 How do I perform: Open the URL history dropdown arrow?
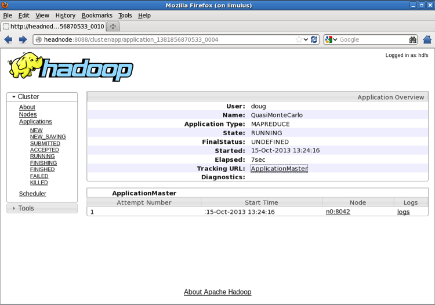coord(306,39)
